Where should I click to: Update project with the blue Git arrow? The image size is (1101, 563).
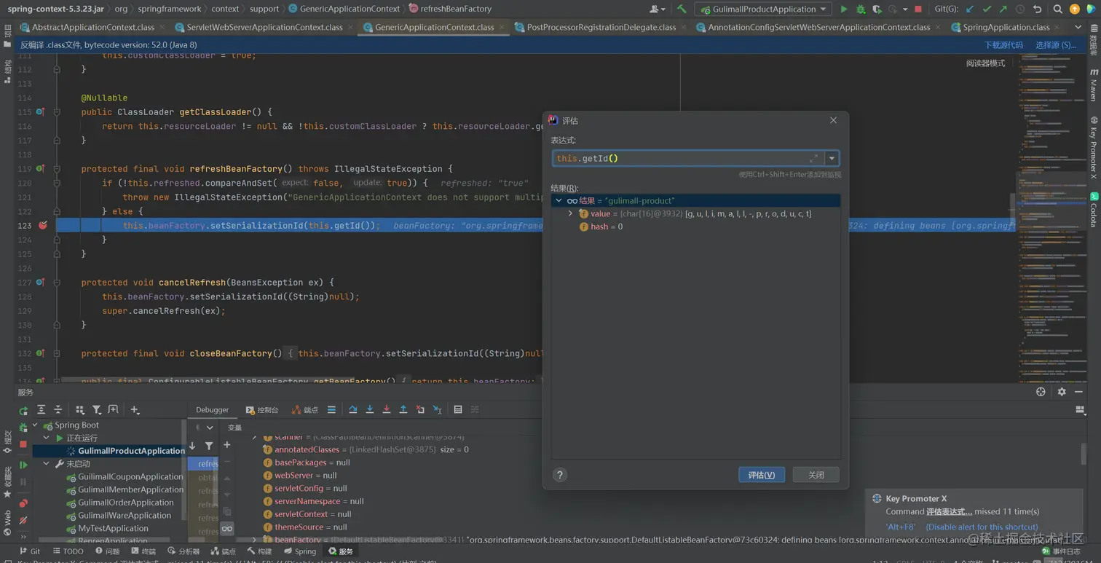[970, 9]
